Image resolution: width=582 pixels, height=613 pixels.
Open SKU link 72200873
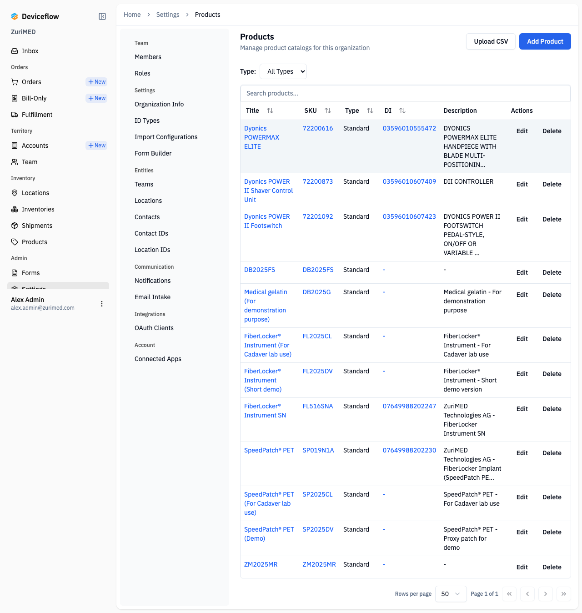pyautogui.click(x=318, y=181)
